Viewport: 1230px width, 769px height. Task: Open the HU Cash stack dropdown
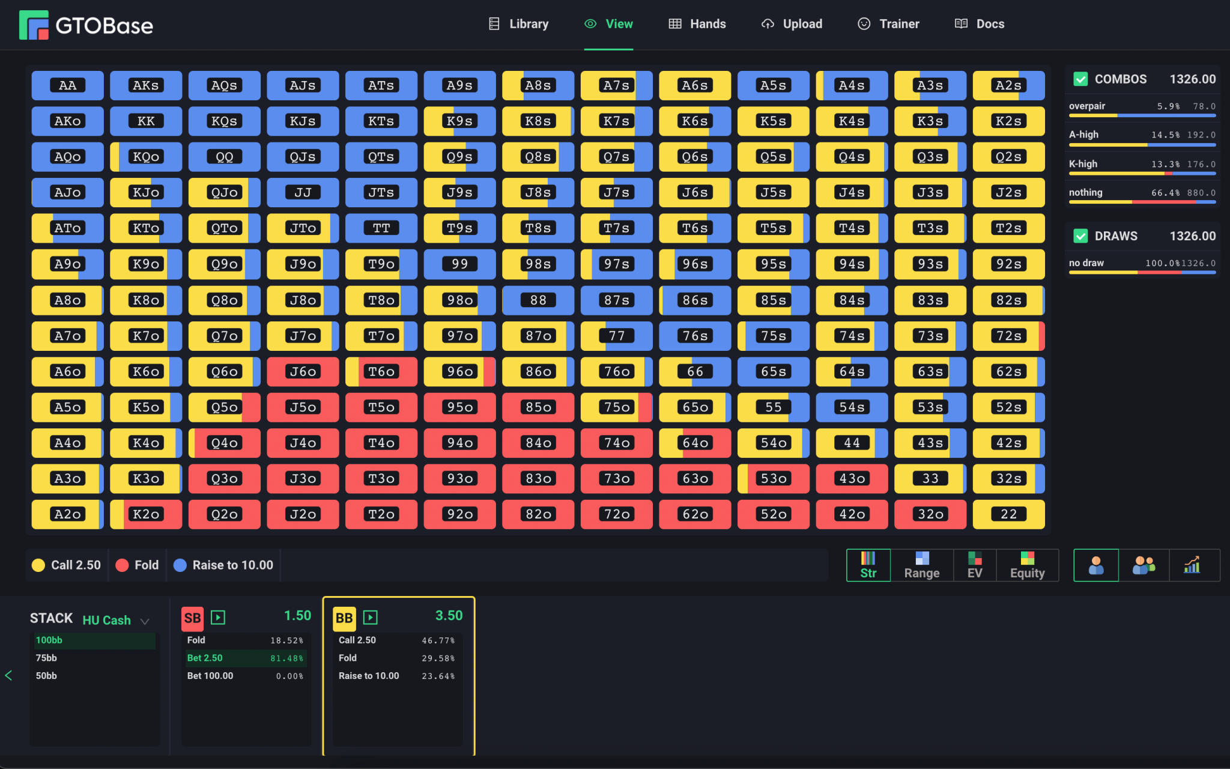point(115,620)
